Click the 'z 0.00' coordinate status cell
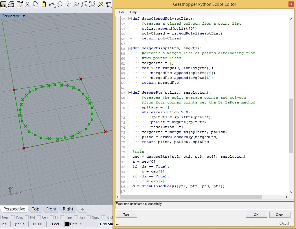Viewport: 296px width, 229px height. [37, 224]
